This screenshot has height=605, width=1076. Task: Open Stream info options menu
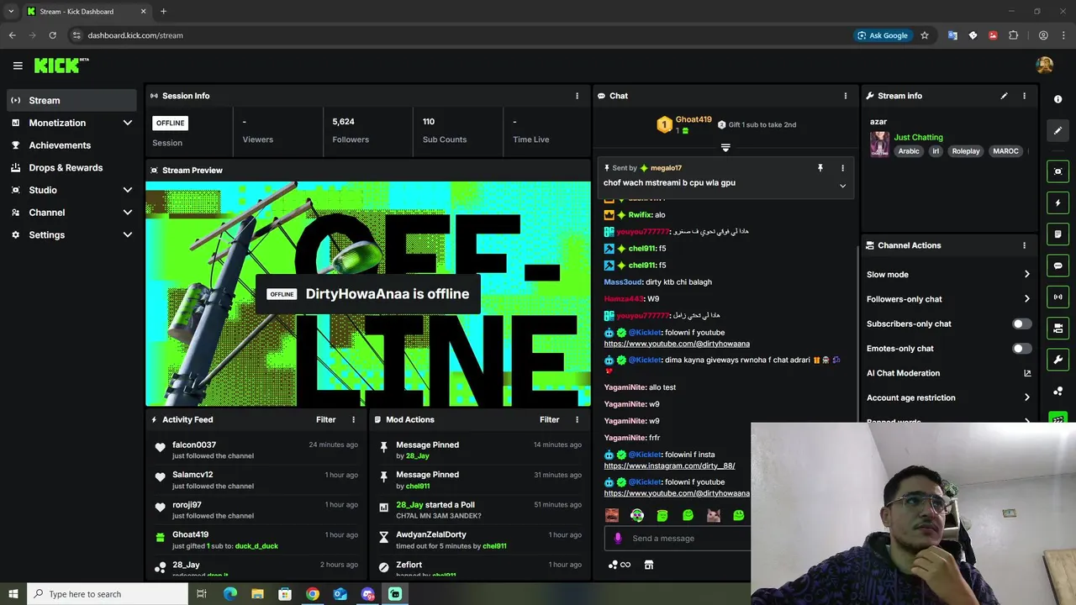[1024, 96]
